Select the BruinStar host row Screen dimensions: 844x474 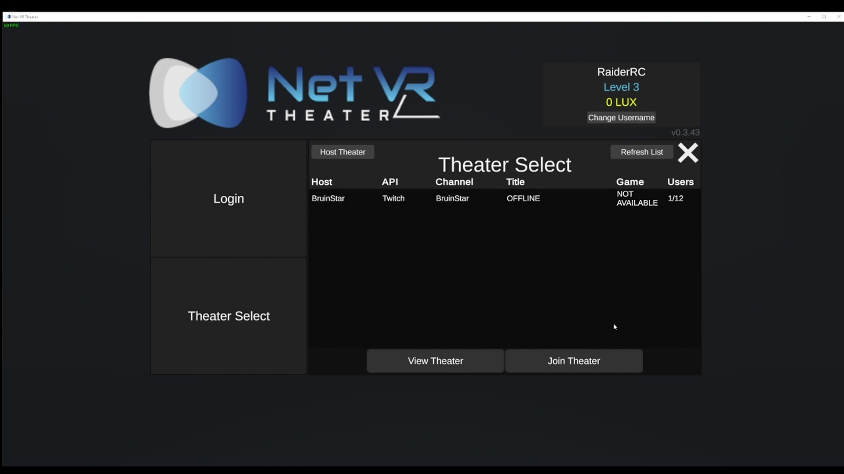(328, 198)
